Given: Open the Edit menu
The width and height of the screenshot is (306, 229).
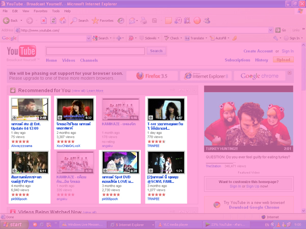Looking at the screenshot, I should click(15, 11).
